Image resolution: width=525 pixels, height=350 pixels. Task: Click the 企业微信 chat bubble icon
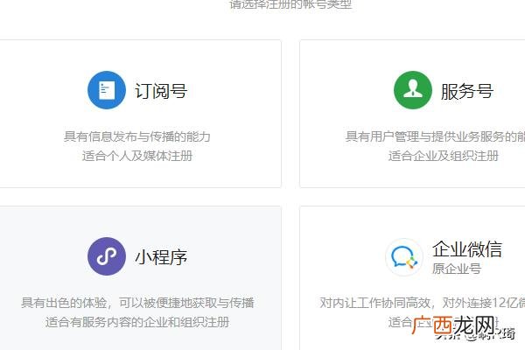coord(404,257)
